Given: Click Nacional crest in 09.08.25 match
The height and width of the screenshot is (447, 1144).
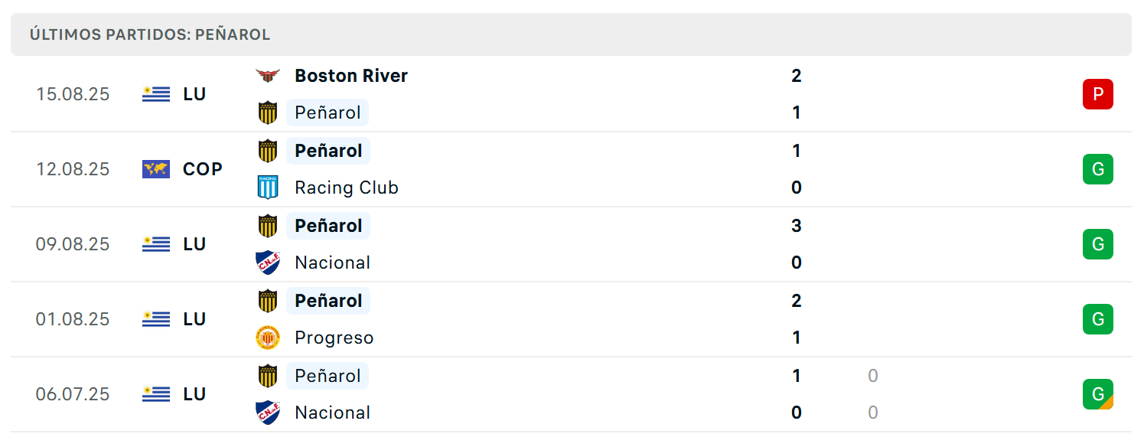Looking at the screenshot, I should (x=267, y=263).
